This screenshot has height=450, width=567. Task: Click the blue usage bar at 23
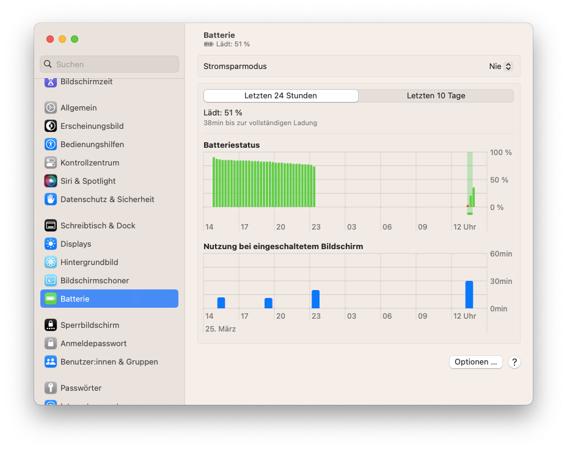pyautogui.click(x=316, y=299)
